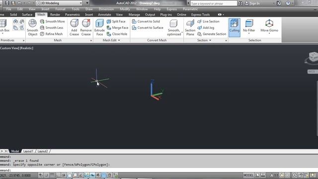
Task: Click Convert to Surface
Action: [x=148, y=28]
